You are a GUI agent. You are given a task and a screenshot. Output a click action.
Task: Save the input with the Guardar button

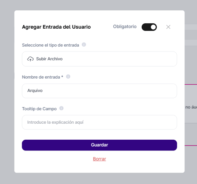pyautogui.click(x=99, y=145)
